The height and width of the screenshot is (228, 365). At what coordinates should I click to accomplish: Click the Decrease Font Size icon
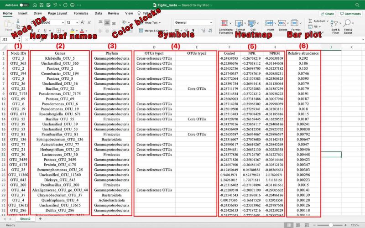pyautogui.click(x=89, y=22)
